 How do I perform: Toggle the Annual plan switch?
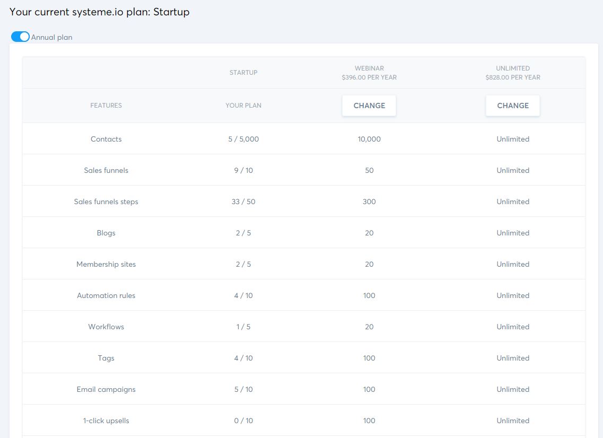coord(20,37)
